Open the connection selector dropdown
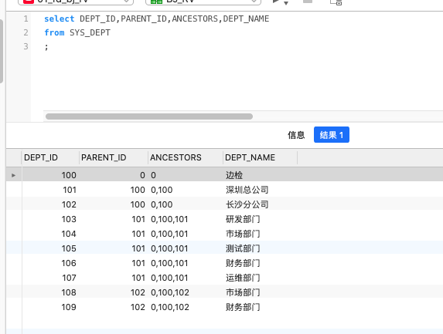 76,2
